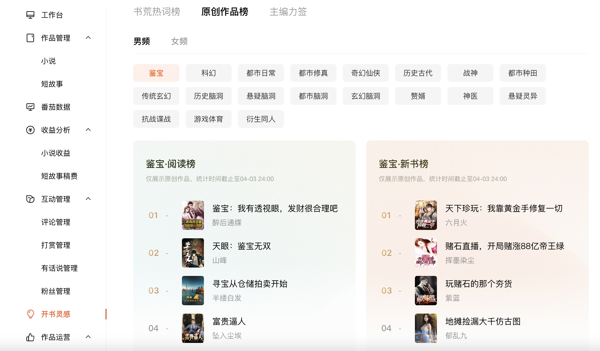The image size is (600, 351).
Task: Click the 工作台 monitor icon
Action: 30,15
